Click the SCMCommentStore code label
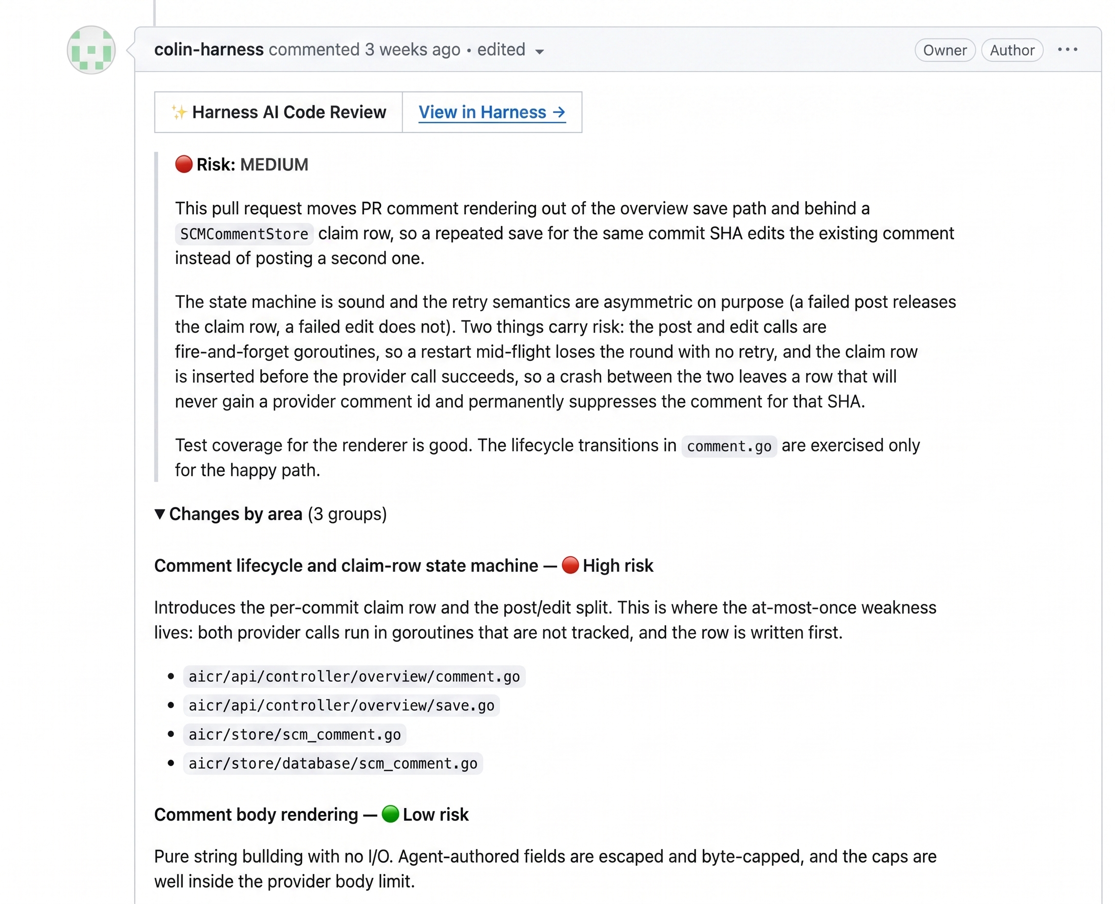The height and width of the screenshot is (904, 1115). pyautogui.click(x=244, y=234)
